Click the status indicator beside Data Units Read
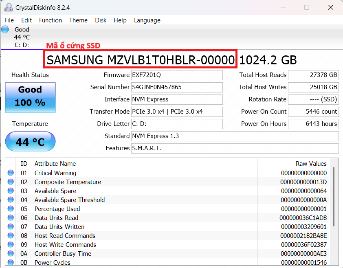The image size is (343, 268). pos(10,217)
